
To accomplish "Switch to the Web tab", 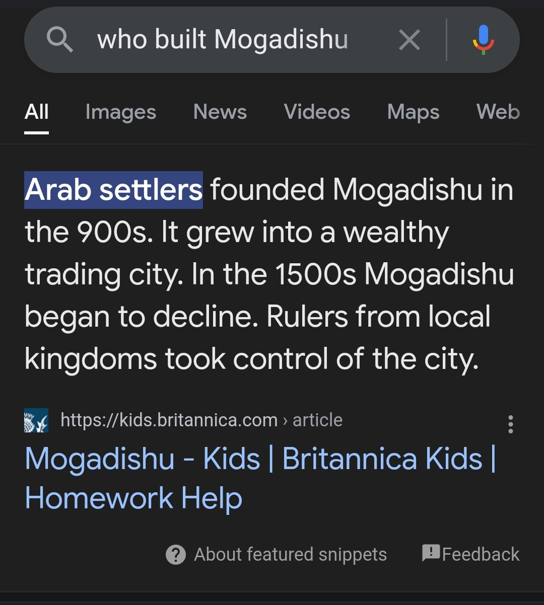I will 498,112.
